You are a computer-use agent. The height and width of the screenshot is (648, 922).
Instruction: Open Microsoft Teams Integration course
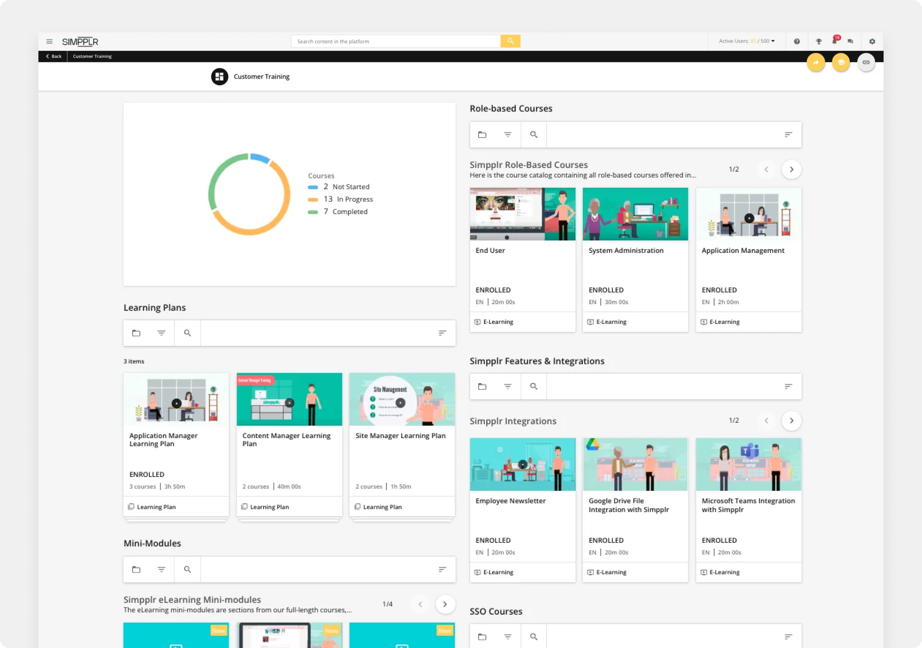coord(748,510)
